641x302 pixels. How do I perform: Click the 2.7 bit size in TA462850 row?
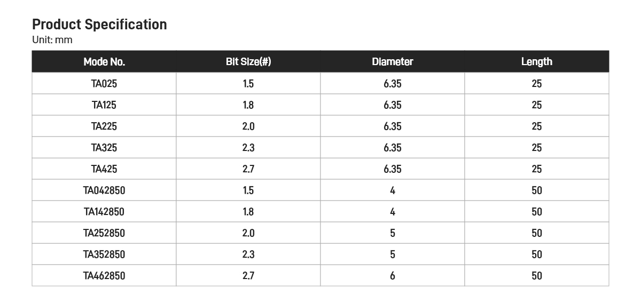[248, 276]
